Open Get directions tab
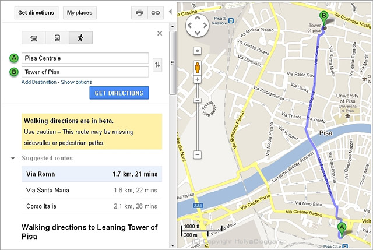Image resolution: width=373 pixels, height=250 pixels. 36,13
